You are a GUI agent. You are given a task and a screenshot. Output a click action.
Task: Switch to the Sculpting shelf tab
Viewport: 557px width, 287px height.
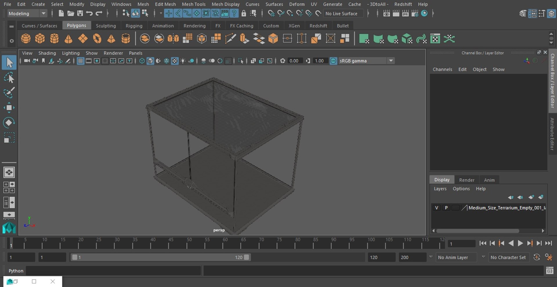click(x=106, y=26)
